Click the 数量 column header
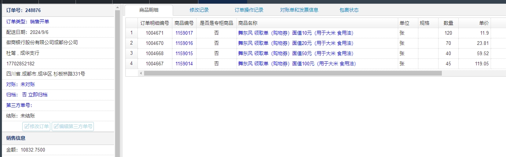This screenshot has width=506, height=157. (x=448, y=23)
